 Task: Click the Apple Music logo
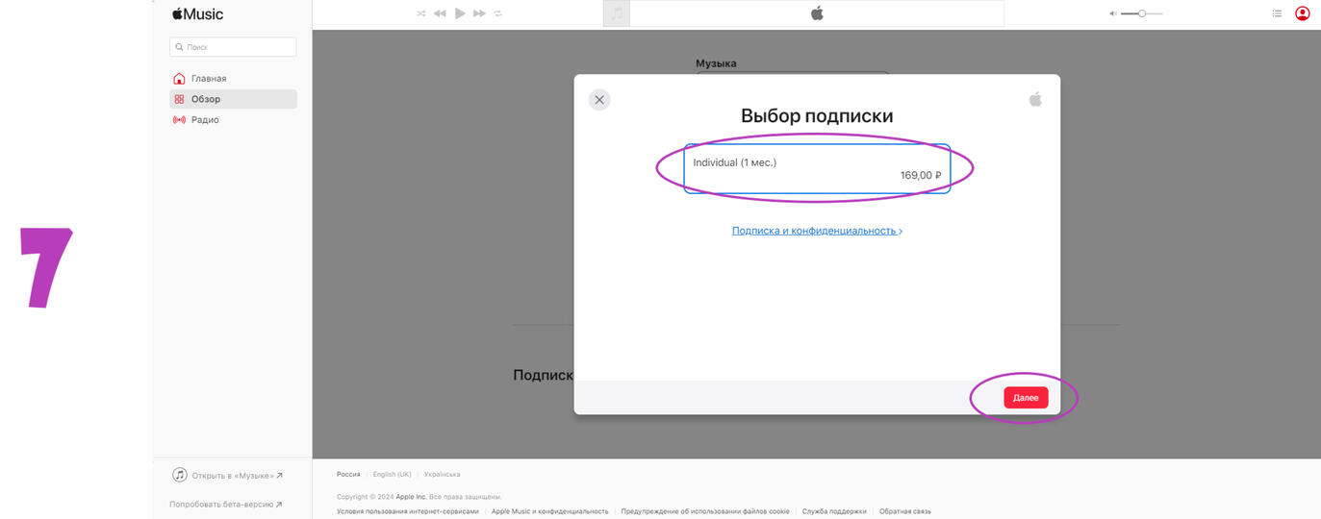pyautogui.click(x=197, y=13)
